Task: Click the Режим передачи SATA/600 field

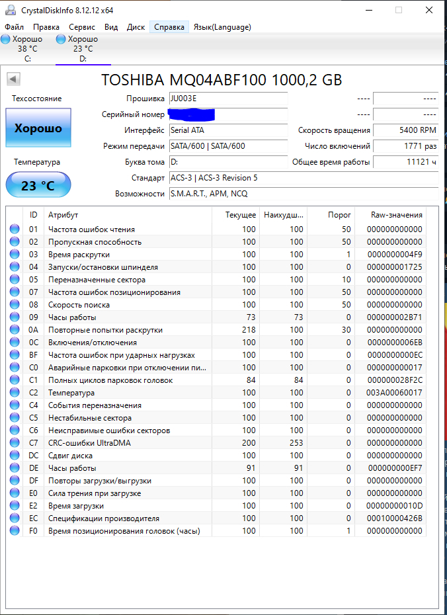Action: (228, 146)
